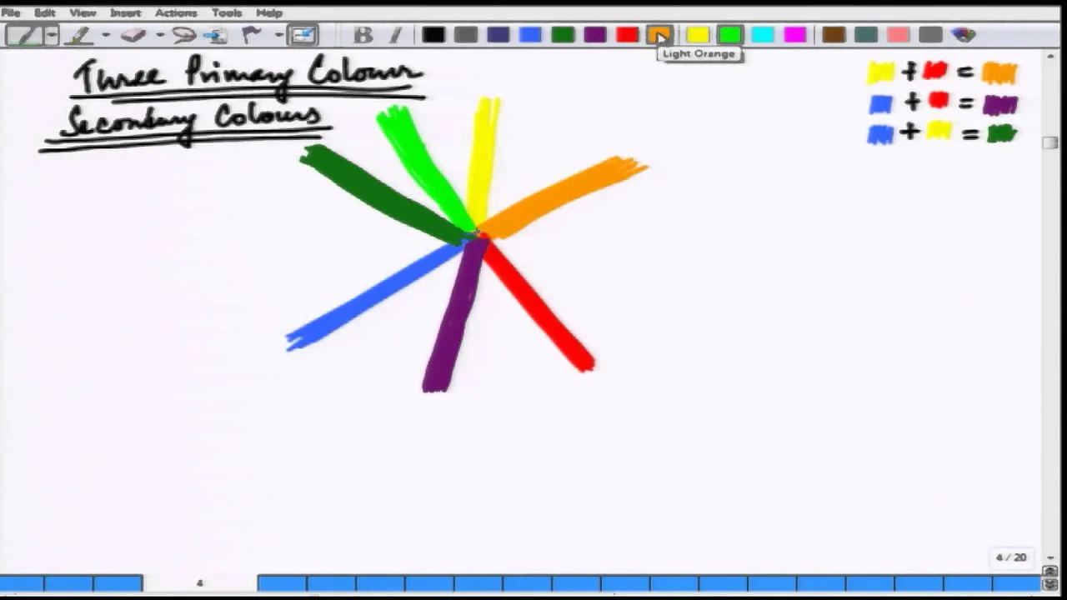Expand the Eraser options dropdown arrow
This screenshot has width=1067, height=600.
(x=159, y=35)
